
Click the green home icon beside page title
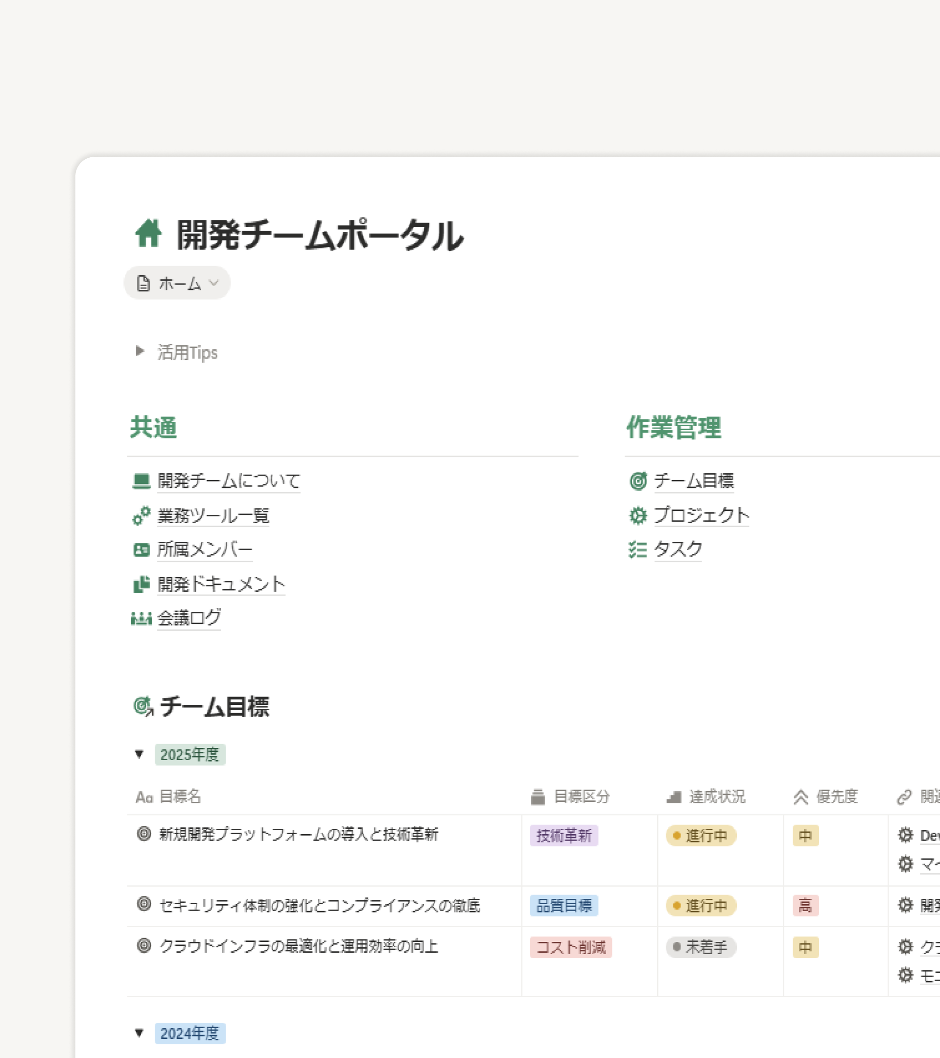(148, 234)
